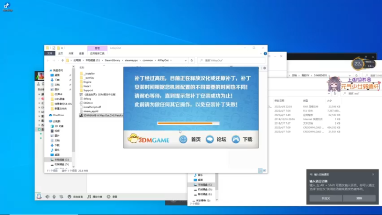Click the 播放伴奏 music button
Viewport: 382px width, 215px height.
point(95,197)
